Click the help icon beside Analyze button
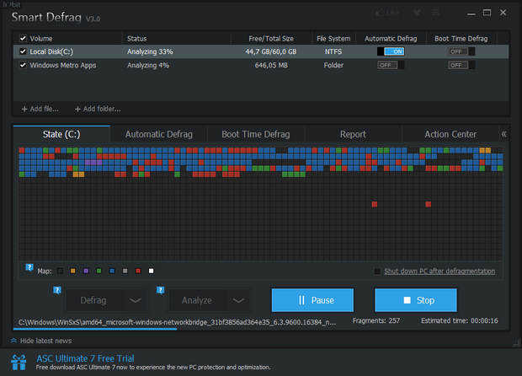Image resolution: width=522 pixels, height=376 pixels. coord(160,290)
